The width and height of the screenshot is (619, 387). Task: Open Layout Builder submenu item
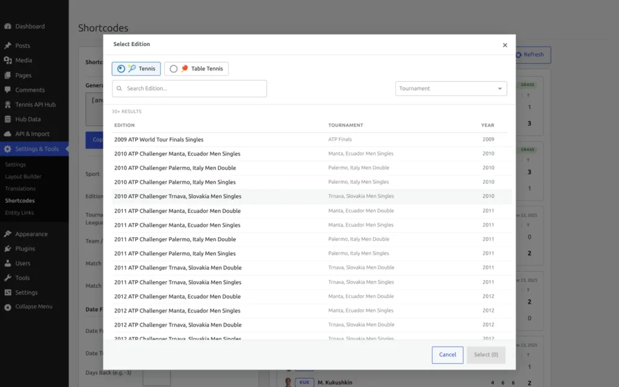pos(24,177)
